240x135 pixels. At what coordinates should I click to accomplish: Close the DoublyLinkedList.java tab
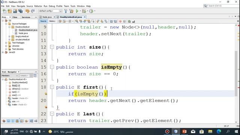85,17
